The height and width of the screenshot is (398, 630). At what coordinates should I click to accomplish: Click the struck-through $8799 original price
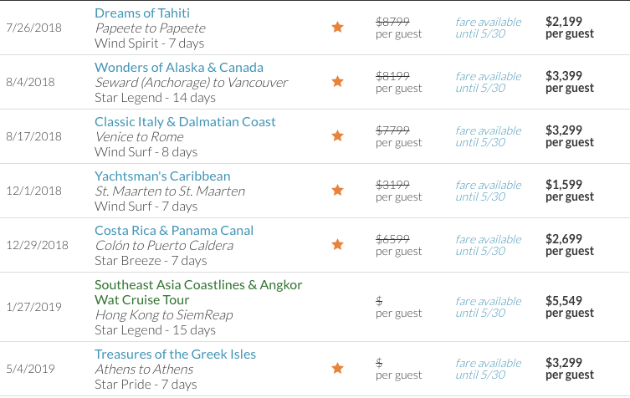pos(392,21)
